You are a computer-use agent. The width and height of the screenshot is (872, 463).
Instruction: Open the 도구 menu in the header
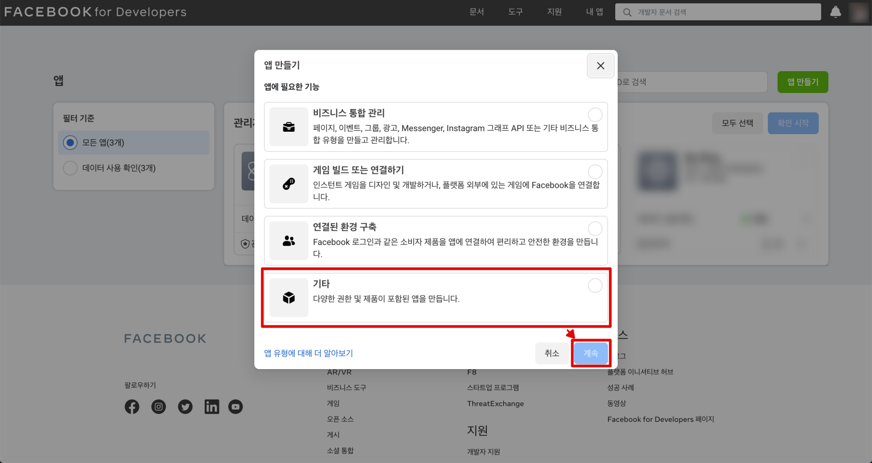pyautogui.click(x=515, y=12)
